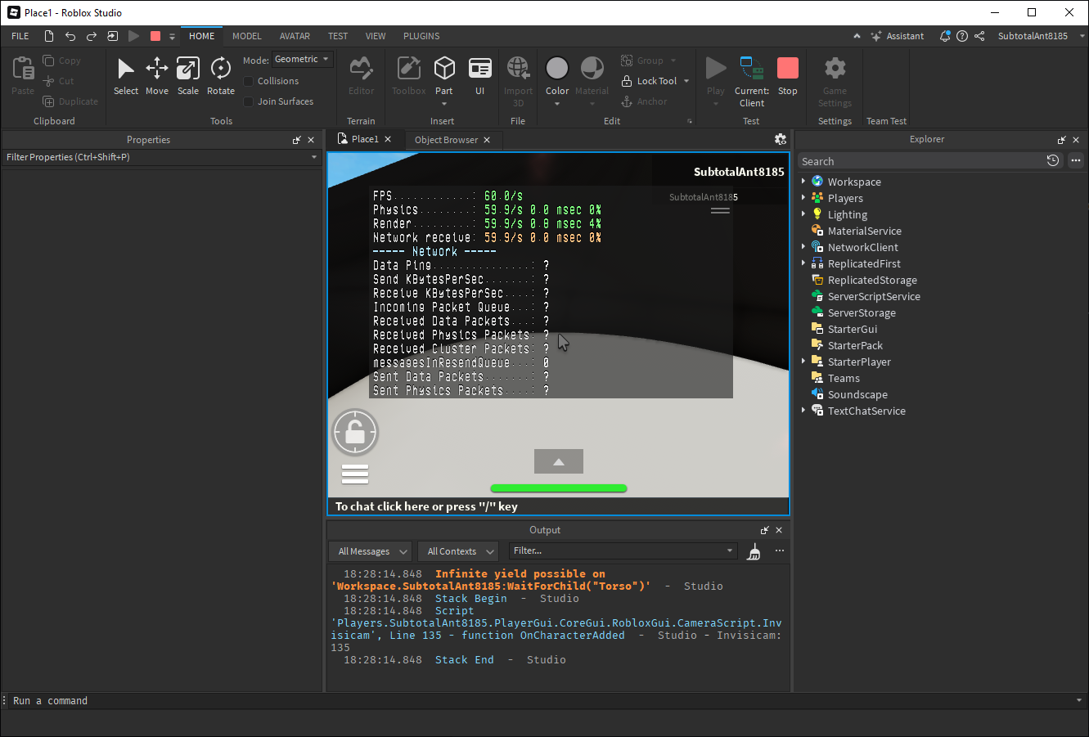Activate the Scale tool
Screen dimensions: 1089x737
(188, 76)
